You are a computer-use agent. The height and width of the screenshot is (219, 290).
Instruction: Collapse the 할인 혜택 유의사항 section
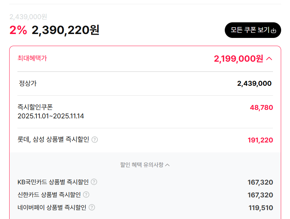coord(168,165)
